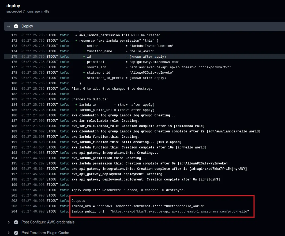Open the lambda_public_url execute-api link
285x236 pixels.
(179, 211)
